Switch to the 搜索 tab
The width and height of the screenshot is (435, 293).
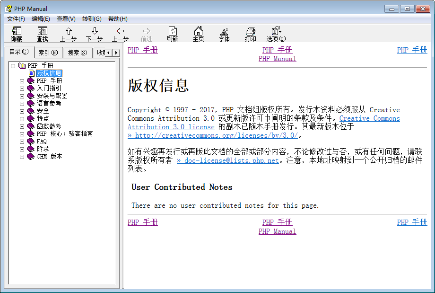click(x=77, y=53)
